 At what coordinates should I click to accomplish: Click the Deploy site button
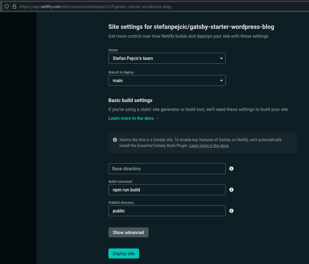point(123,253)
